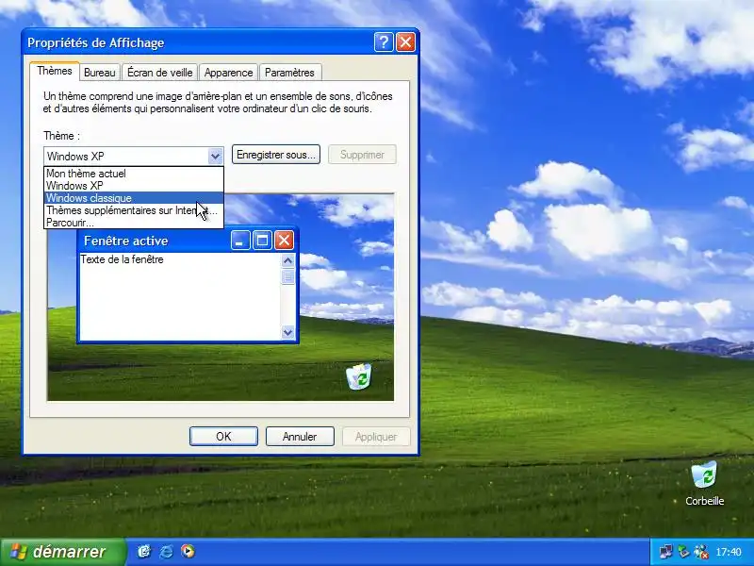Click the Supprimer button
This screenshot has height=566, width=754.
tap(362, 155)
